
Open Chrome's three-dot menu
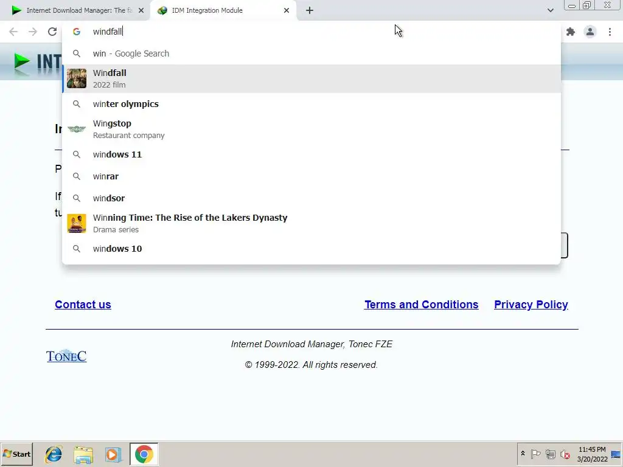610,32
